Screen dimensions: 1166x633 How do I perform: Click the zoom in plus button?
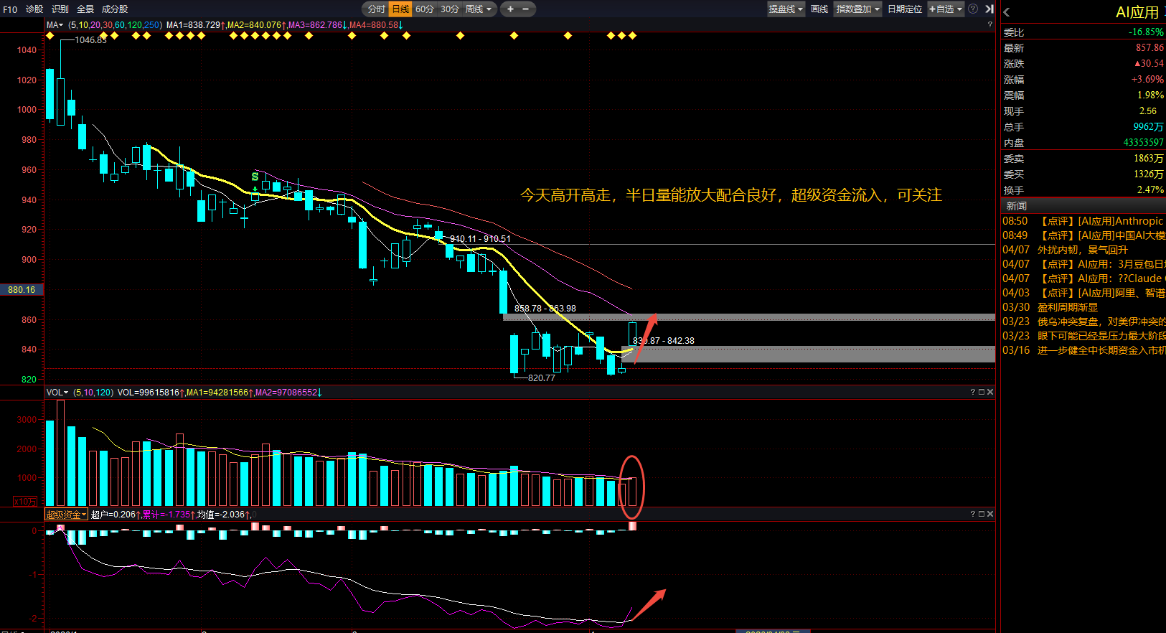click(x=510, y=9)
